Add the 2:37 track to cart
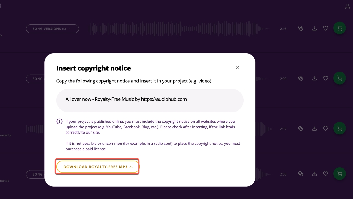 [339, 129]
